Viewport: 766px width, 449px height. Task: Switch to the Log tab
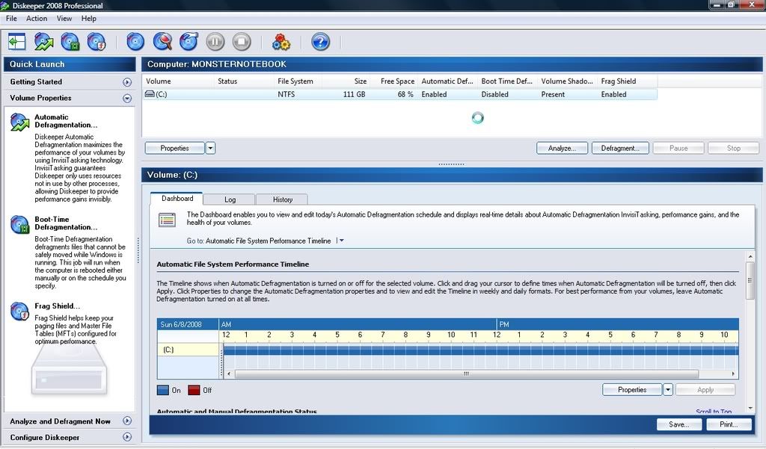230,199
